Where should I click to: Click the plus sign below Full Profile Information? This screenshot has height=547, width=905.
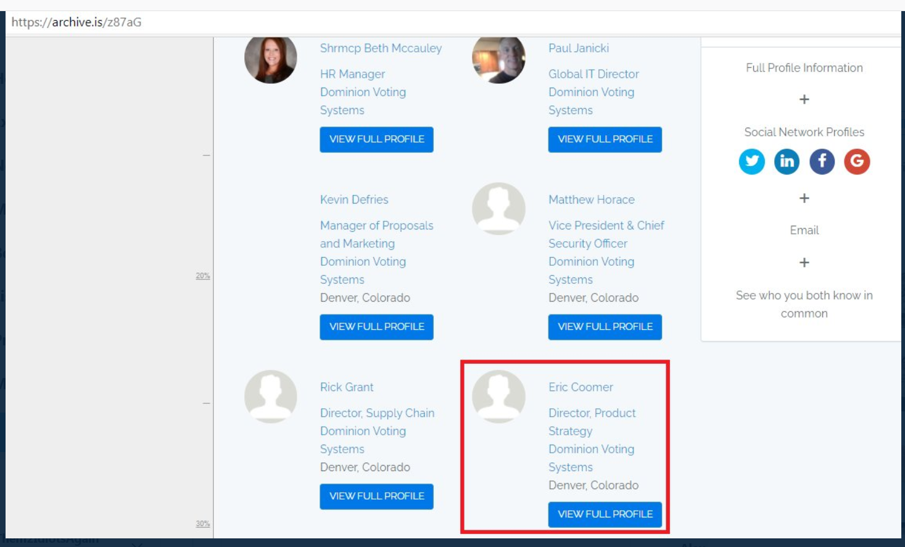(x=804, y=99)
